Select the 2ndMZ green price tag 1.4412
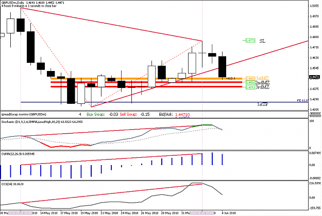The width and height of the screenshot is (322, 216). click(x=250, y=82)
